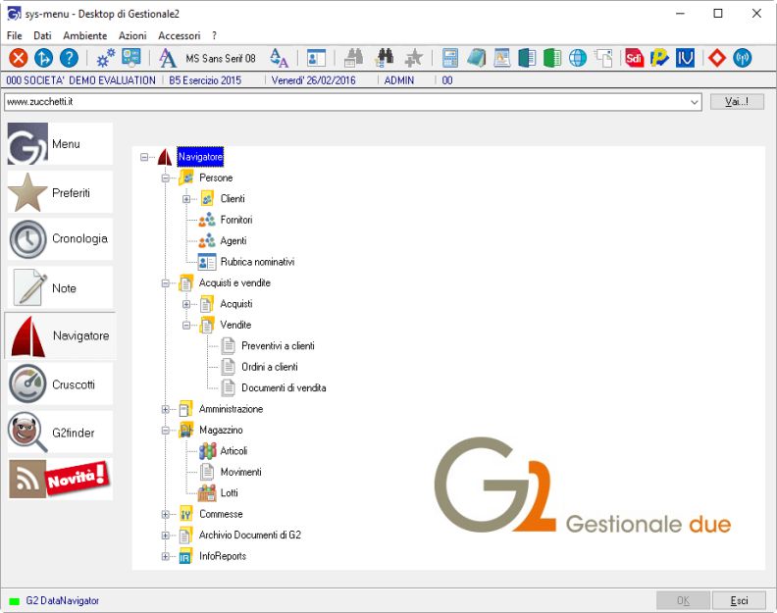This screenshot has height=613, width=777.
Task: Select Preventivi a clienti tree item
Action: pyautogui.click(x=278, y=346)
